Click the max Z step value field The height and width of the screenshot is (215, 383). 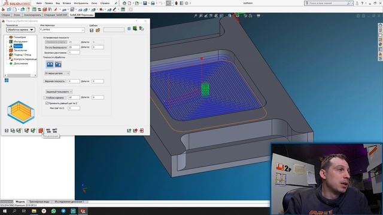click(74, 108)
